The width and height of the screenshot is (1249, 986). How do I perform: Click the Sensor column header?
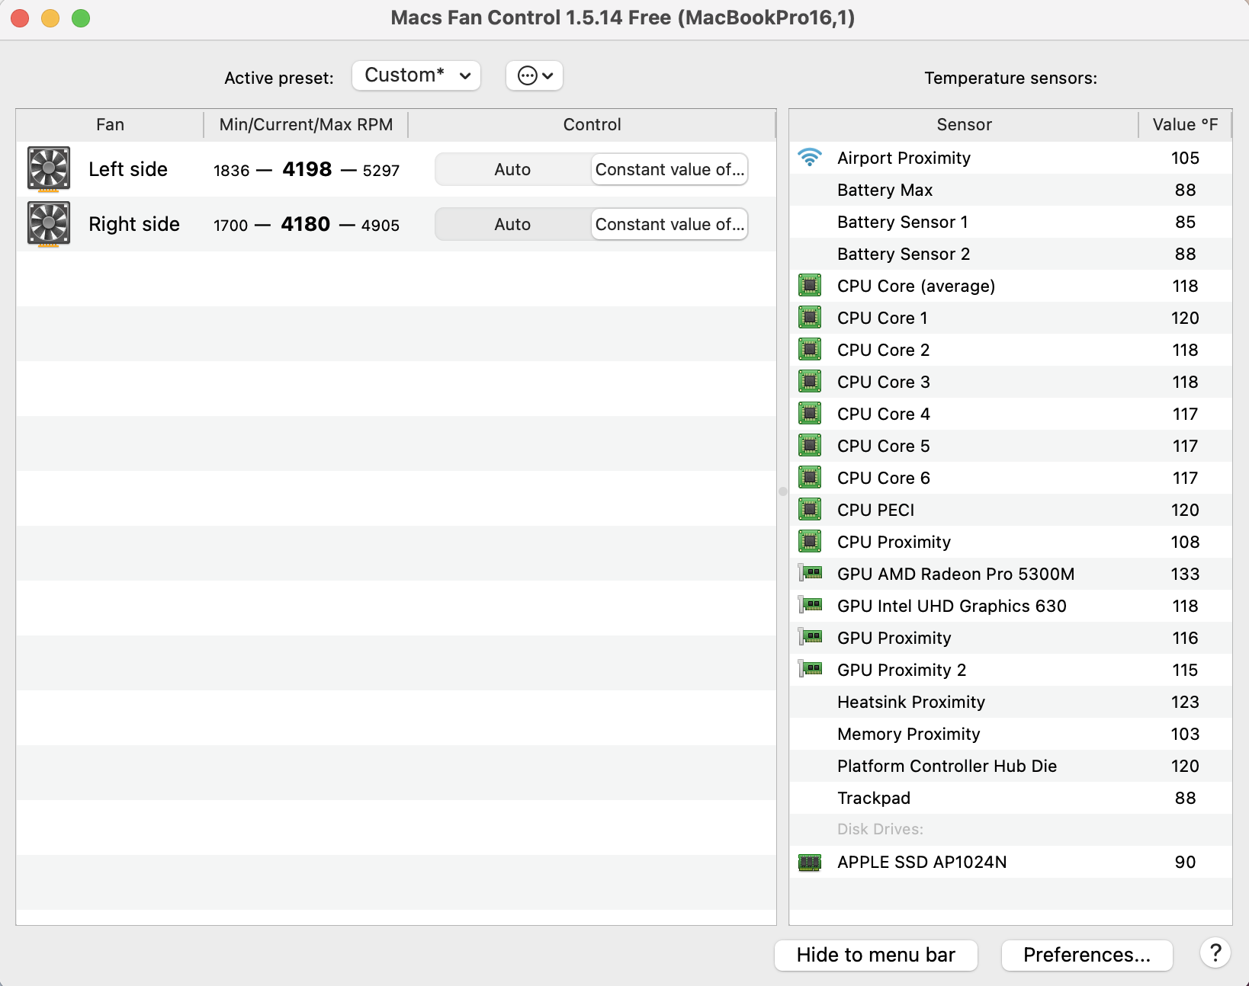(x=963, y=124)
